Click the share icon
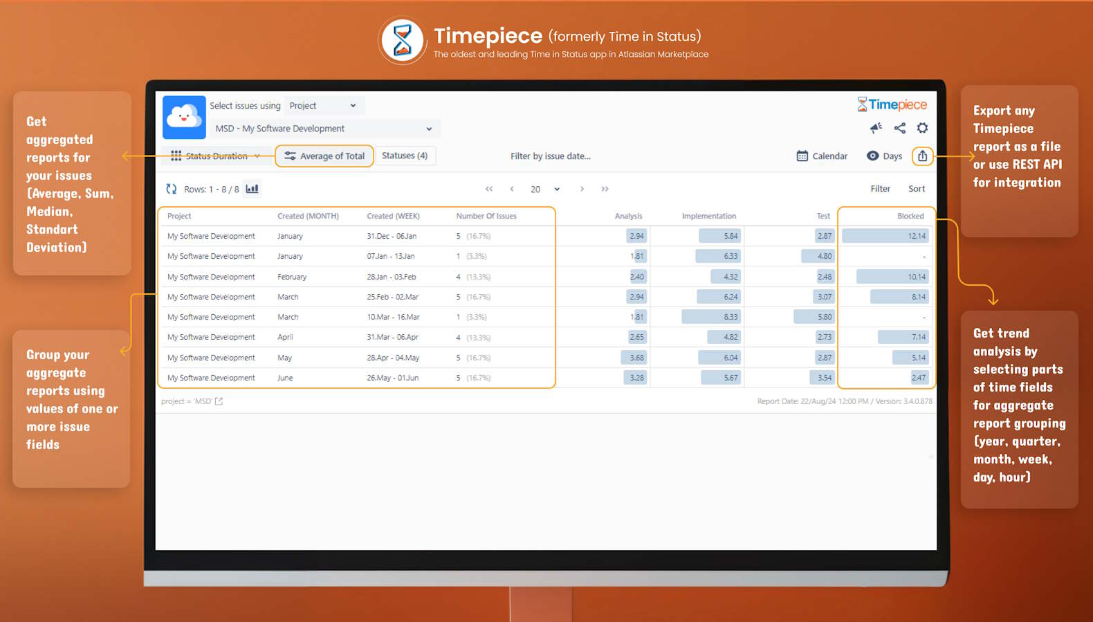1093x622 pixels. point(899,128)
